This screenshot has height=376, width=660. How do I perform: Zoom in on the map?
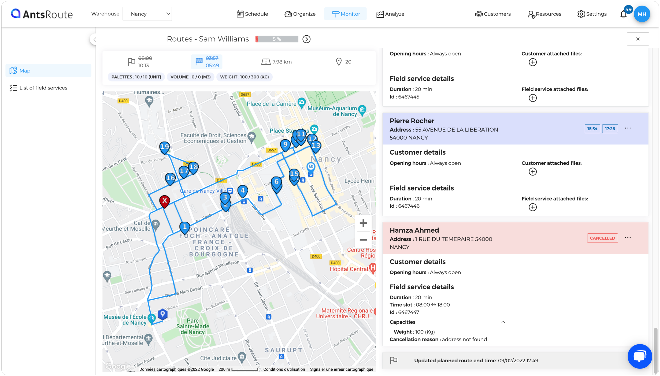click(x=363, y=223)
